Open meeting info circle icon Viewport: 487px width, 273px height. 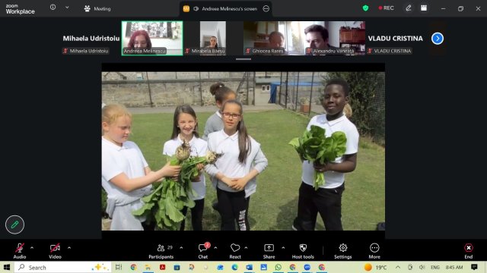(53, 7)
